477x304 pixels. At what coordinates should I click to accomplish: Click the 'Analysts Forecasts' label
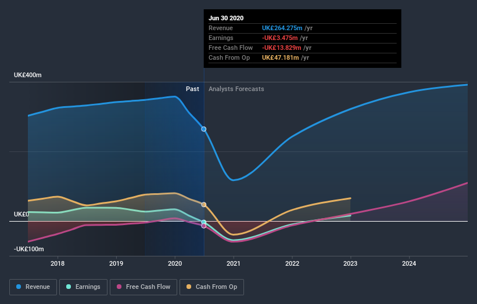(x=236, y=89)
